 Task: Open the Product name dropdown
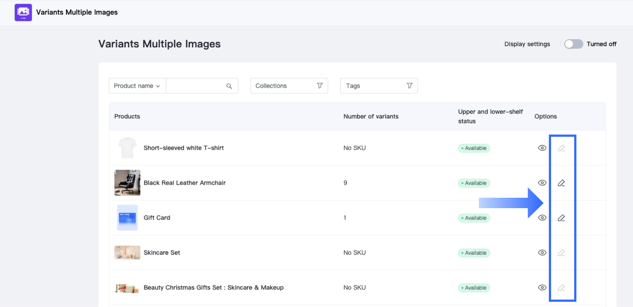click(x=137, y=86)
